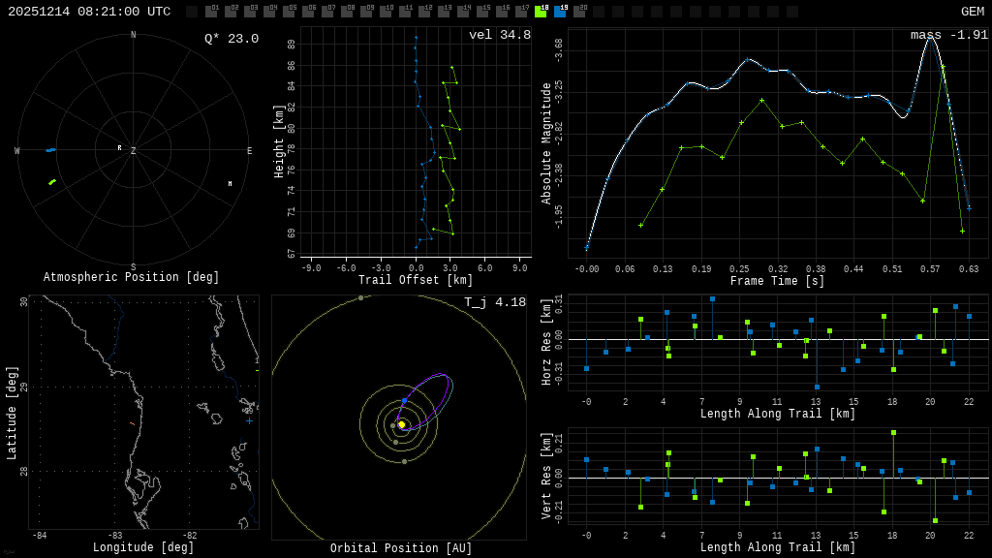Viewport: 992px width, 558px height.
Task: Select station square 03 in top strip
Action: [250, 12]
